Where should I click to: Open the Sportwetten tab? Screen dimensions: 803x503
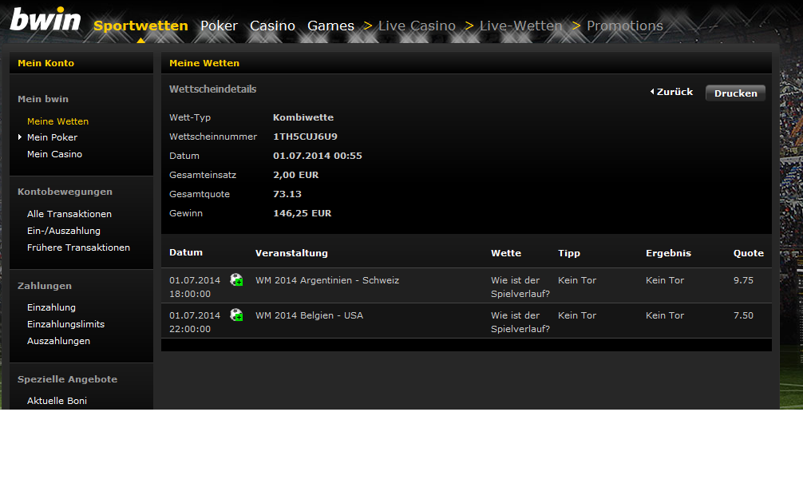(x=140, y=26)
